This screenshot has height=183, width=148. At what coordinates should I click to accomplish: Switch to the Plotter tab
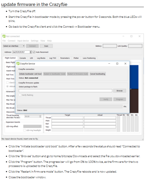[76, 58]
